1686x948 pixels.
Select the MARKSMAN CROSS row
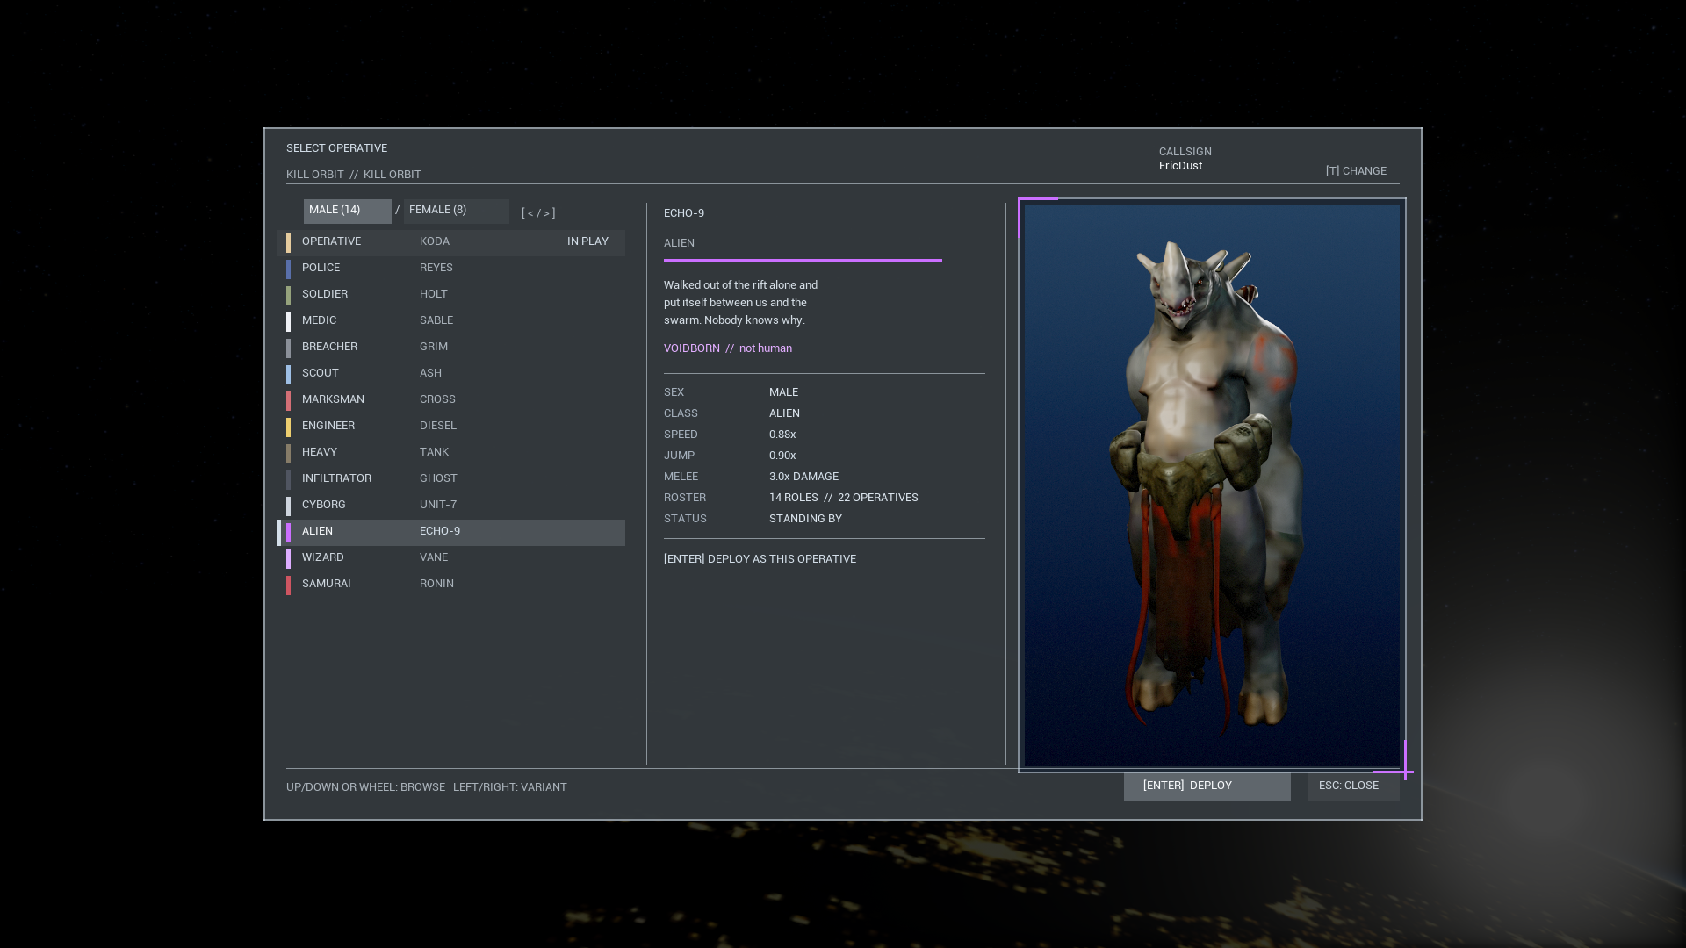pyautogui.click(x=451, y=400)
